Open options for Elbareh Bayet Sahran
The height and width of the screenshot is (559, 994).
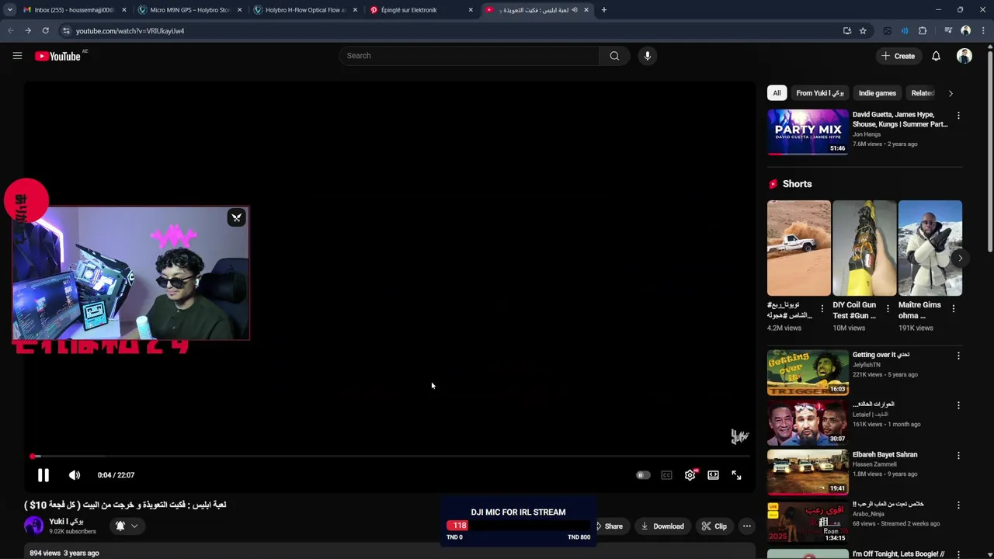click(x=958, y=456)
